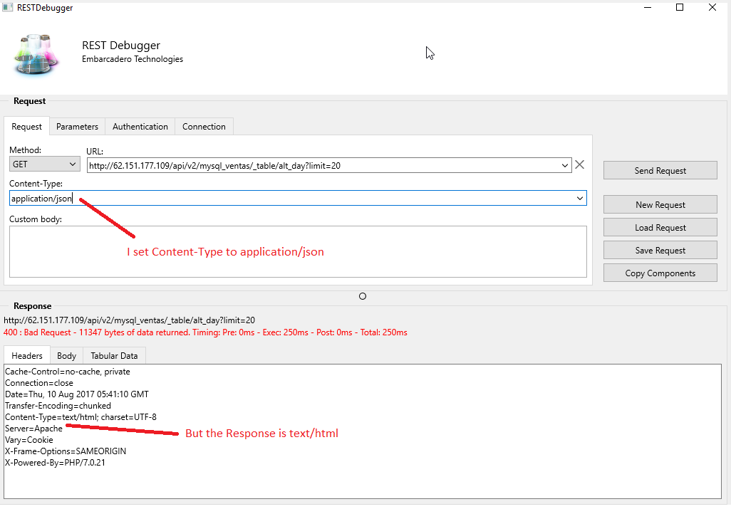Viewport: 731px width, 509px height.
Task: Select the response Body tab
Action: (x=66, y=356)
